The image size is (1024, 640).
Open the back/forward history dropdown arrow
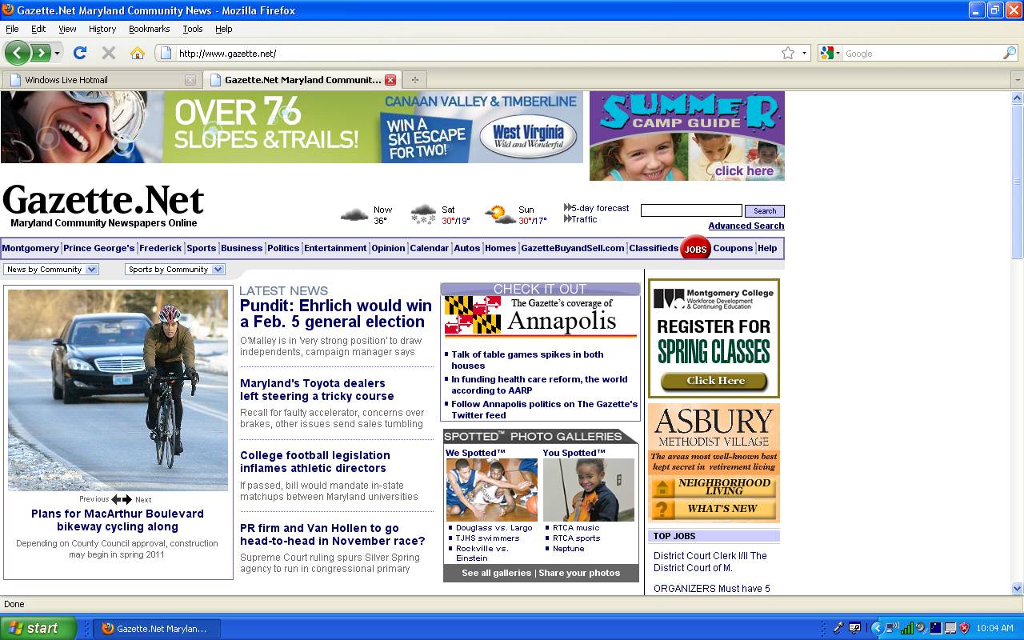click(x=57, y=53)
